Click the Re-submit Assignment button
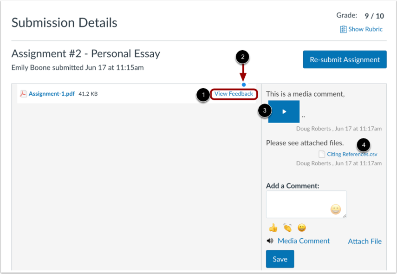The width and height of the screenshot is (397, 274). 345,59
